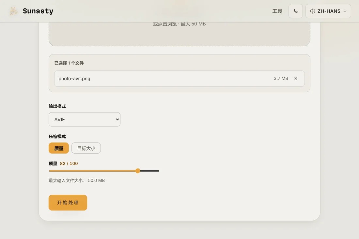
Task: Click the 最大输入文件大小 50.0 MB note
Action: click(x=77, y=180)
